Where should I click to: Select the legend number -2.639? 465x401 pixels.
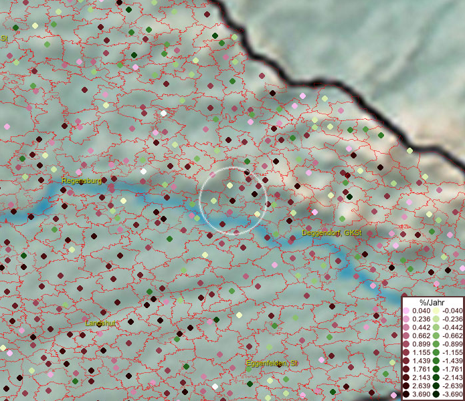[452, 386]
